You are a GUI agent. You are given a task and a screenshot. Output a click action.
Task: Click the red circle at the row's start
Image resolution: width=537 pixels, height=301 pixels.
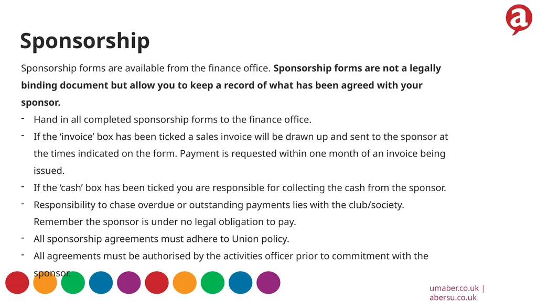coord(17,283)
